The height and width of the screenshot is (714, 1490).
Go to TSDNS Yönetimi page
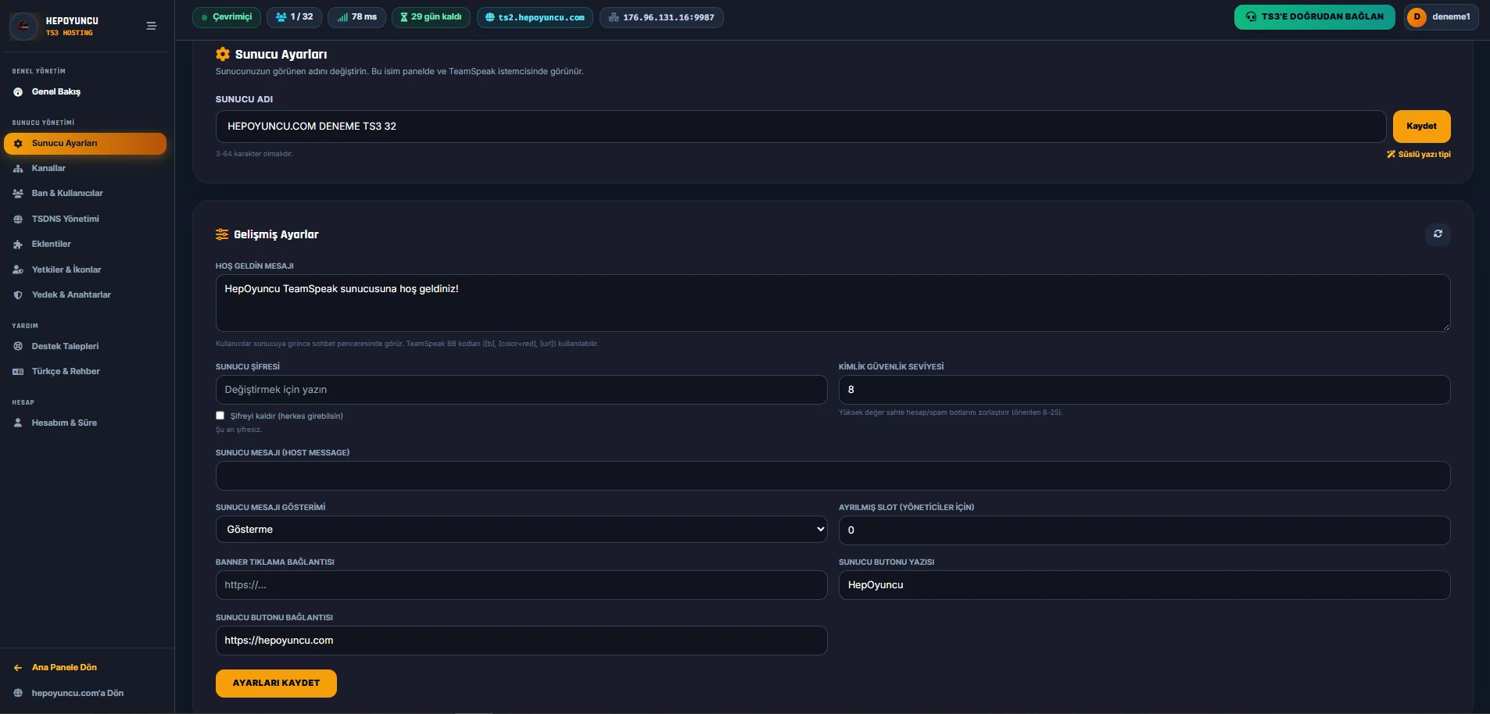click(85, 220)
